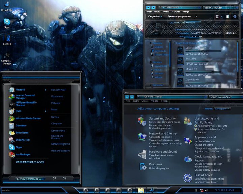243x194 pixels.
Task: Open Tools menu in Computer window
Action: 176,12
